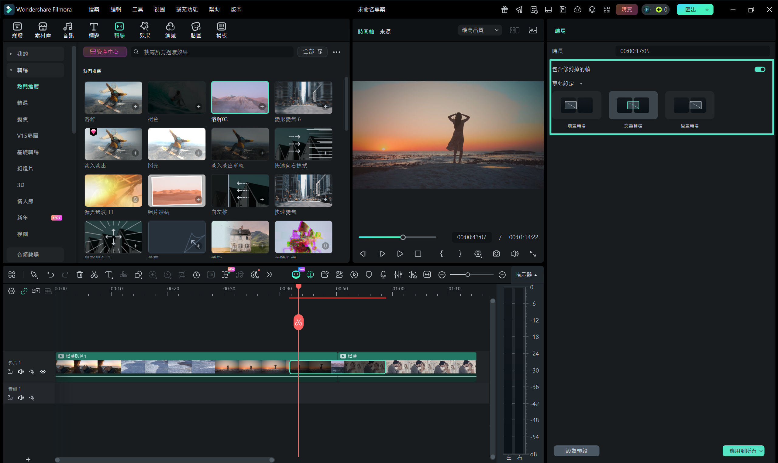Click the split scissors icon in timeline toolbar
The image size is (778, 463).
click(x=94, y=274)
